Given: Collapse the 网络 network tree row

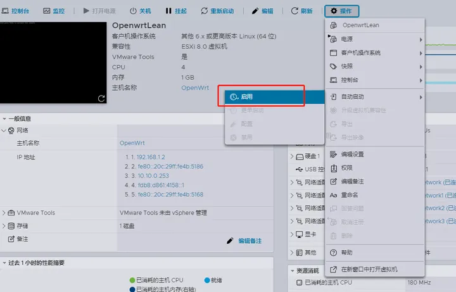Looking at the screenshot, I should point(4,130).
